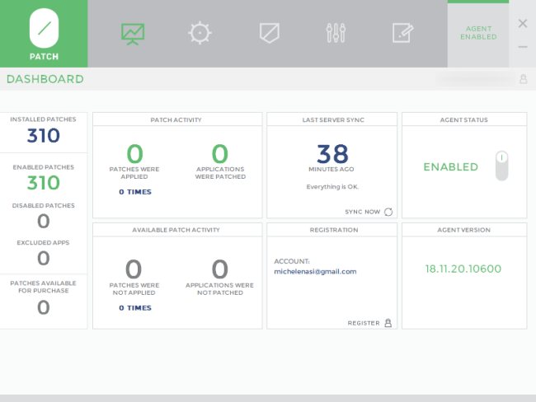The width and height of the screenshot is (536, 402).
Task: Minimize the 0patch console window
Action: (x=522, y=47)
